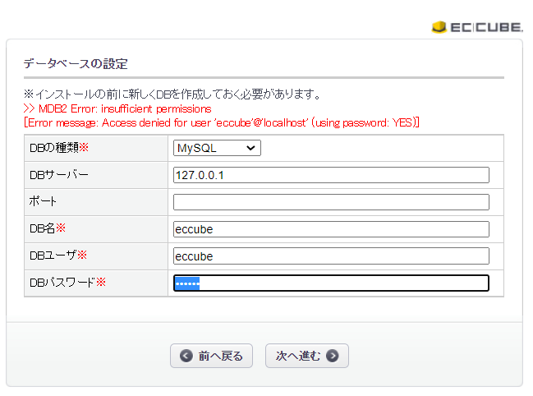Select the DB名 input field
Screen dimensions: 533x396
pyautogui.click(x=331, y=229)
